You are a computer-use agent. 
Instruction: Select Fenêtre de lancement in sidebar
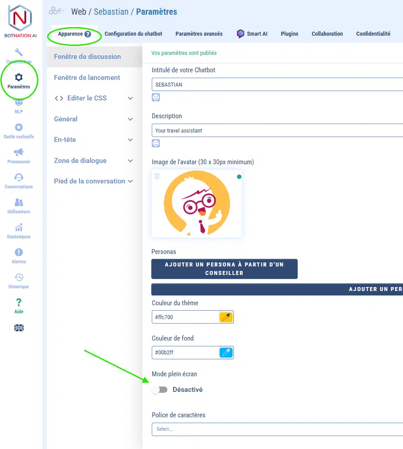(x=87, y=78)
